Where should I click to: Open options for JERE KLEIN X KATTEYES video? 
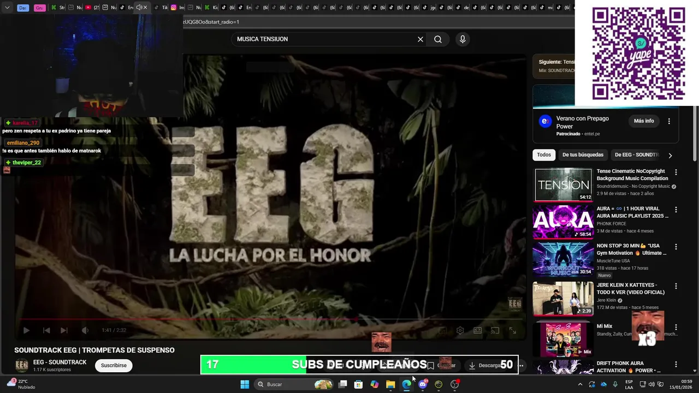[x=676, y=286]
